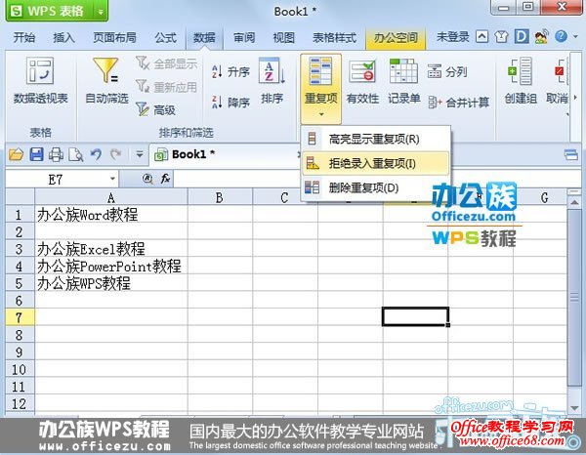Click 未登录 login link

[x=452, y=36]
